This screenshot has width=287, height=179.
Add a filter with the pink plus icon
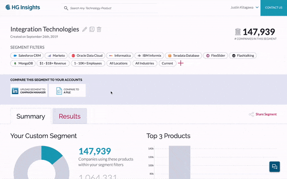tap(181, 63)
